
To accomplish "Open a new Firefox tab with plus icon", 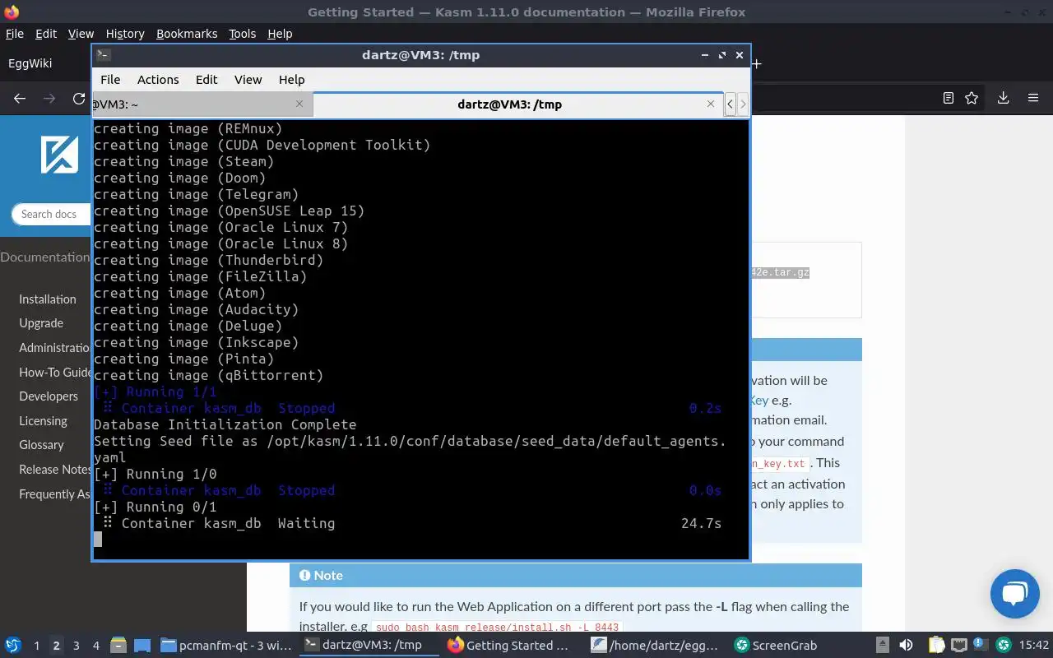I will [x=756, y=63].
